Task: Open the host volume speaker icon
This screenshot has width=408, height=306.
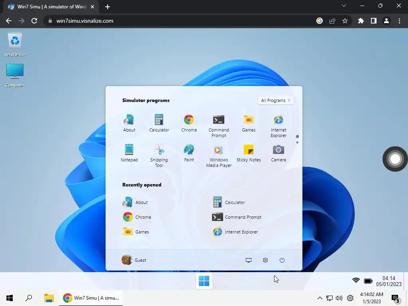Action: coord(339,298)
